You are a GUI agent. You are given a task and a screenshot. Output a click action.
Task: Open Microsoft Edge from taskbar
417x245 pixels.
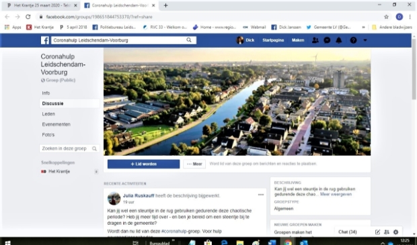[224, 242]
